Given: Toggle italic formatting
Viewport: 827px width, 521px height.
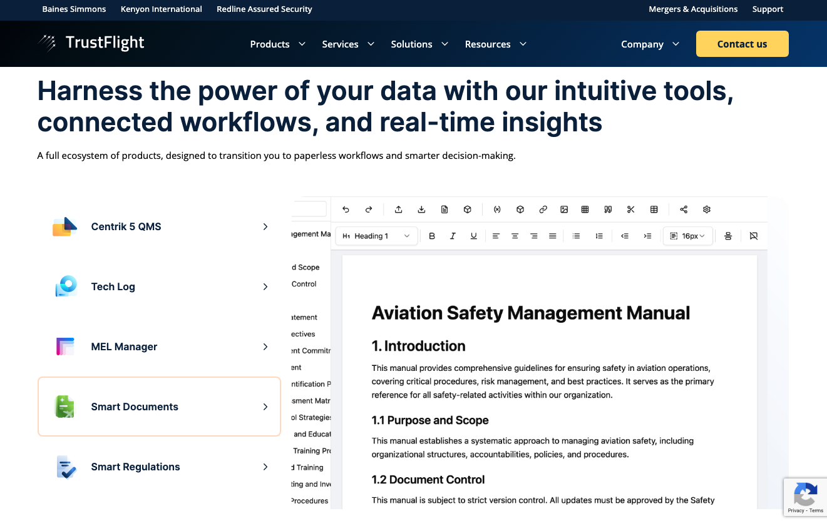Looking at the screenshot, I should (x=453, y=236).
